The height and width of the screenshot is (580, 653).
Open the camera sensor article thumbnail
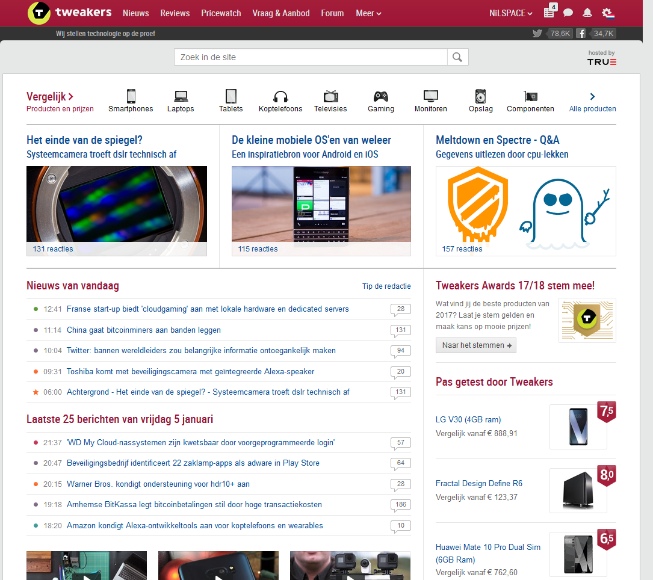coord(117,211)
